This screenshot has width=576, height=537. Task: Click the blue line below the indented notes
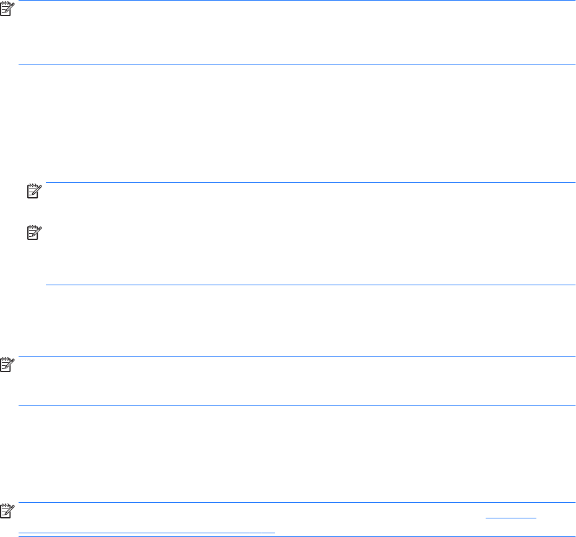tap(310, 285)
